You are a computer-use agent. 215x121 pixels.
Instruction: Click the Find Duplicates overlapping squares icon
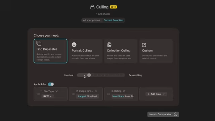click(39, 43)
